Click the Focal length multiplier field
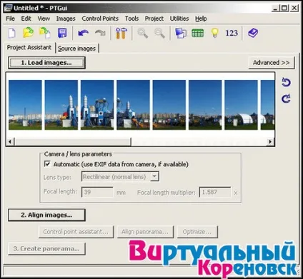303x279 pixels. click(215, 192)
